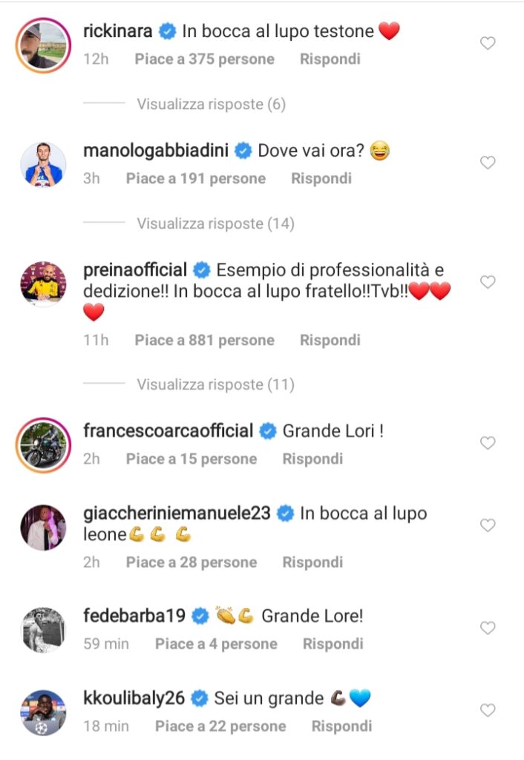Open francescoarcaofficial's motorcycle avatar

(42, 444)
